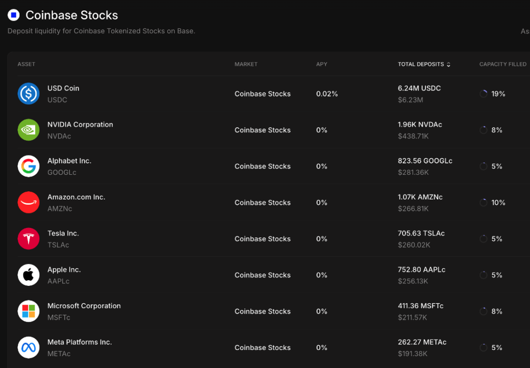Click the Capacity Filled column header
The width and height of the screenshot is (530, 368).
(503, 64)
